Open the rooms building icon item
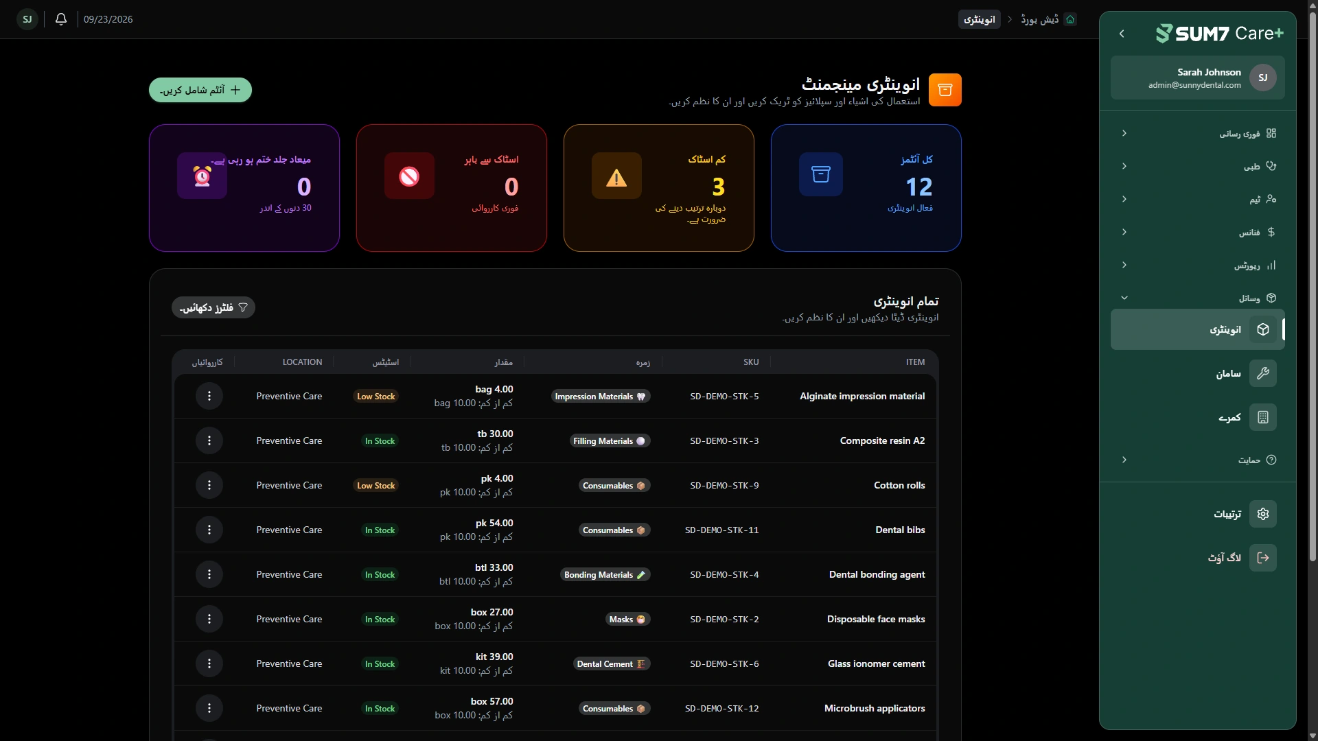This screenshot has width=1318, height=741. (x=1262, y=417)
